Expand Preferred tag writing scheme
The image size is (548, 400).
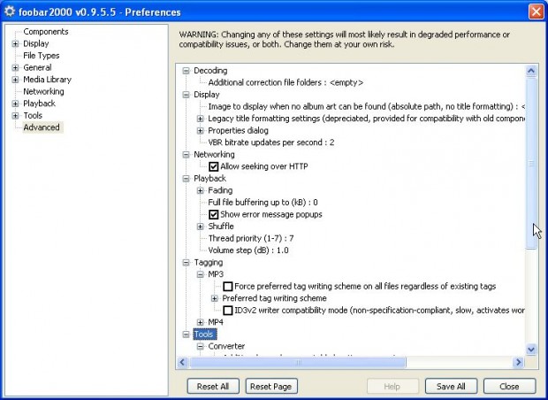point(215,298)
